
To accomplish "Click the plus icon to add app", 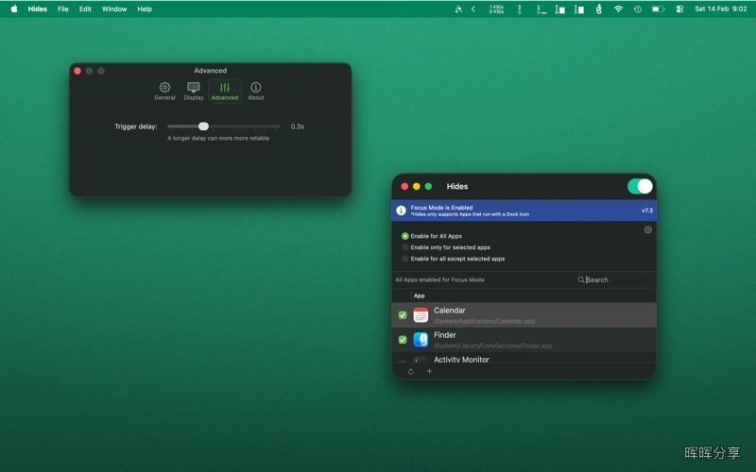I will coord(429,371).
